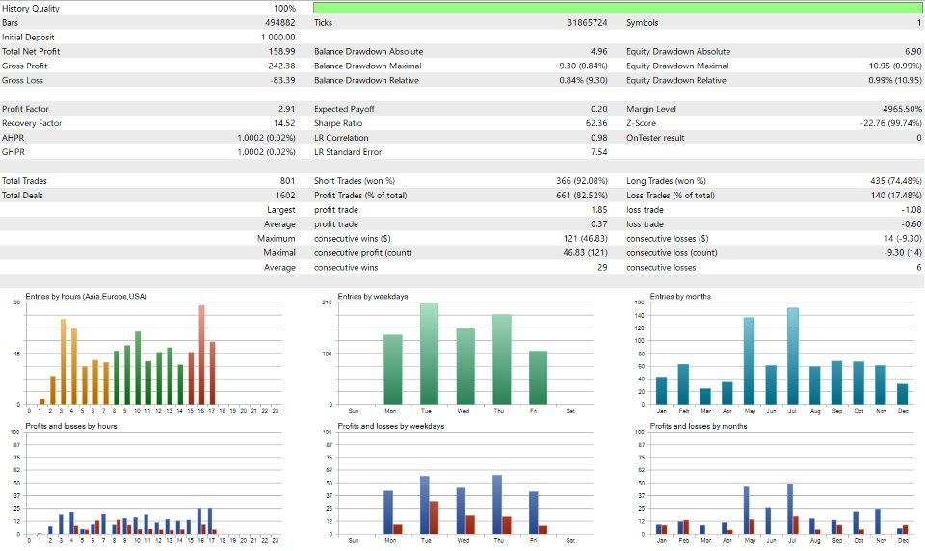Click the LR Correlation value 0.98

pos(598,138)
